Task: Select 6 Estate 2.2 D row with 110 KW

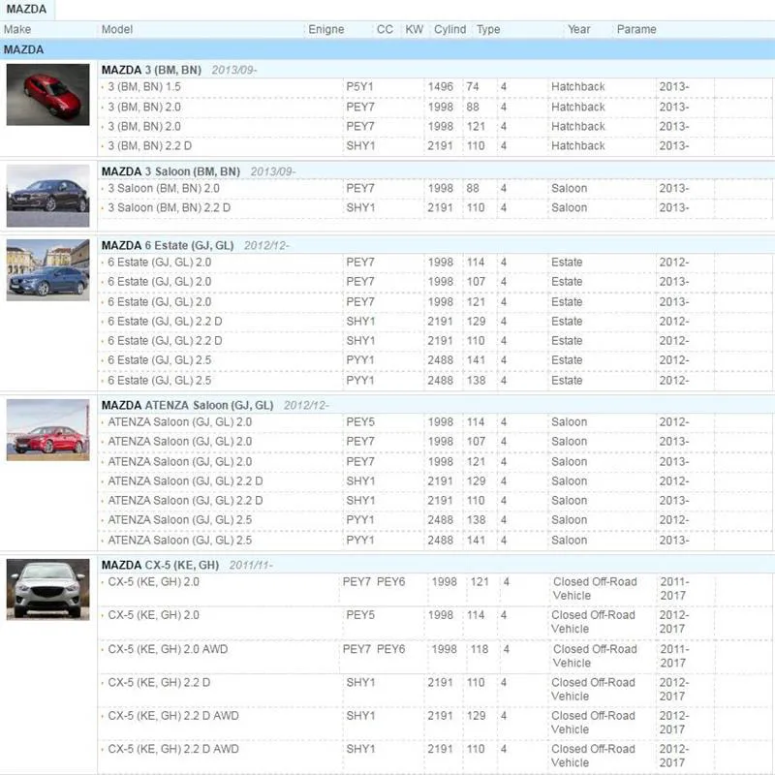Action: (435, 341)
